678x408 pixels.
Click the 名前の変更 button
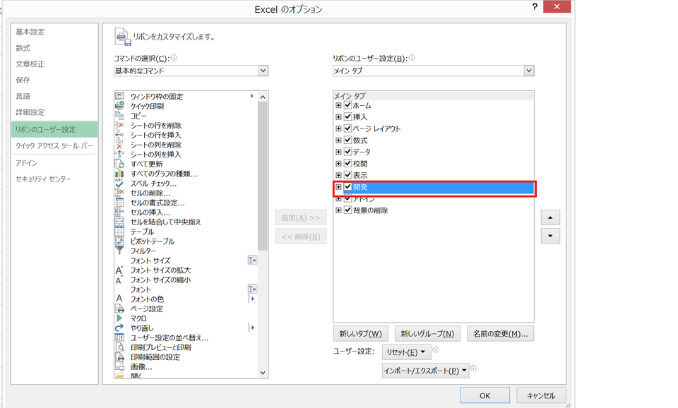coord(500,334)
